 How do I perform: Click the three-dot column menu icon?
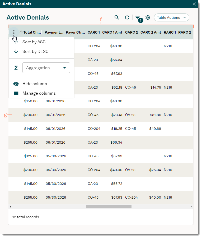(14, 32)
